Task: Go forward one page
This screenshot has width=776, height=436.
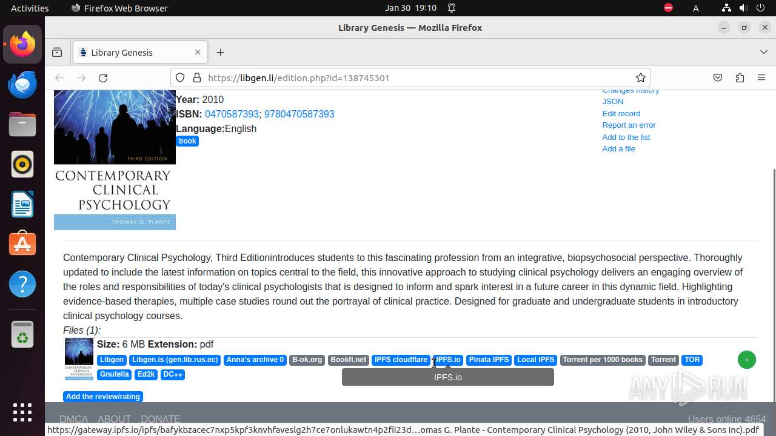Action: coord(81,78)
